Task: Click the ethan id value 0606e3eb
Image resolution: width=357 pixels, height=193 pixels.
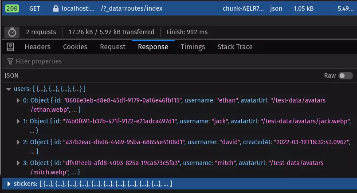Action: click(x=123, y=100)
